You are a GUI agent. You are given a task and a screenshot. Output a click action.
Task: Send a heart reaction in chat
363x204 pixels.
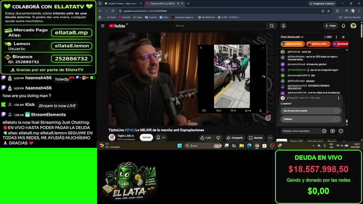tap(341, 131)
